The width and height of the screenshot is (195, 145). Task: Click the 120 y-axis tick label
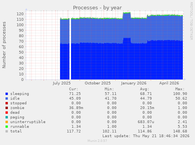(20, 14)
